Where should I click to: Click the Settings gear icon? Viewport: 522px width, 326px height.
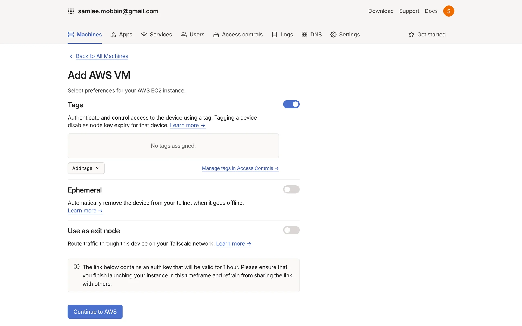333,35
